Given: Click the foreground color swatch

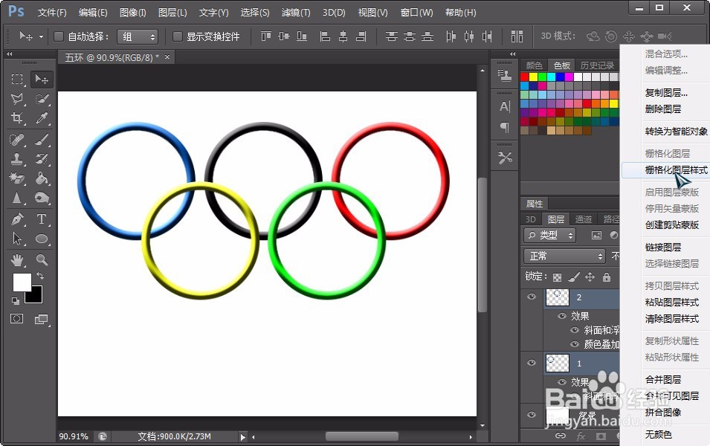Looking at the screenshot, I should click(x=22, y=282).
